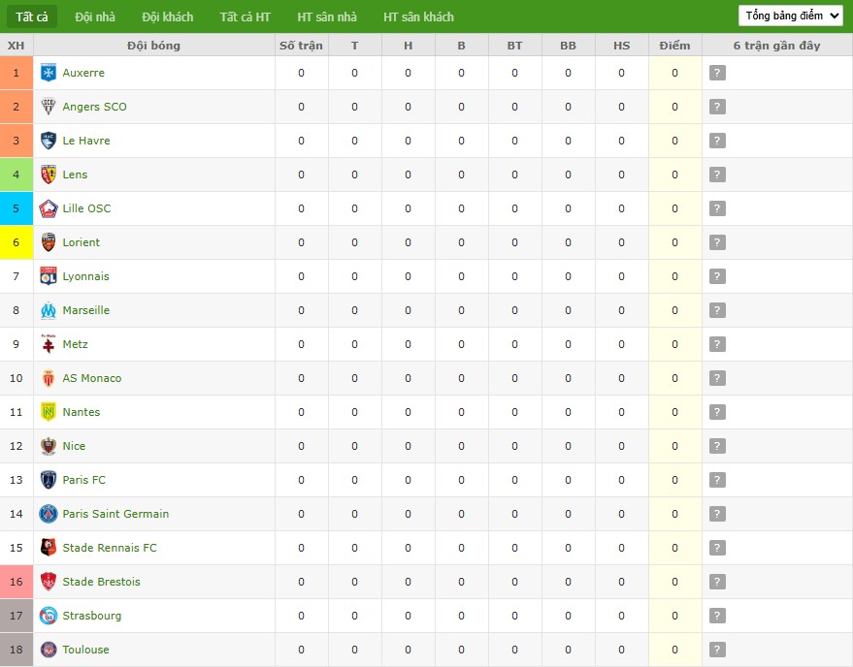Open the Lyonnais team link
The height and width of the screenshot is (667, 853).
(x=85, y=276)
